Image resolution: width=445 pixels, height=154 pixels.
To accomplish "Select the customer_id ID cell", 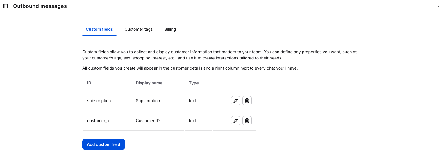I will point(99,121).
